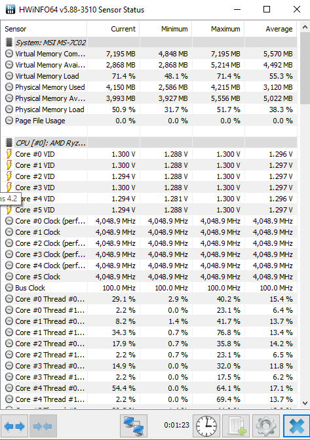Click the scrollbar up arrow
310x440 pixels.
[x=305, y=28]
